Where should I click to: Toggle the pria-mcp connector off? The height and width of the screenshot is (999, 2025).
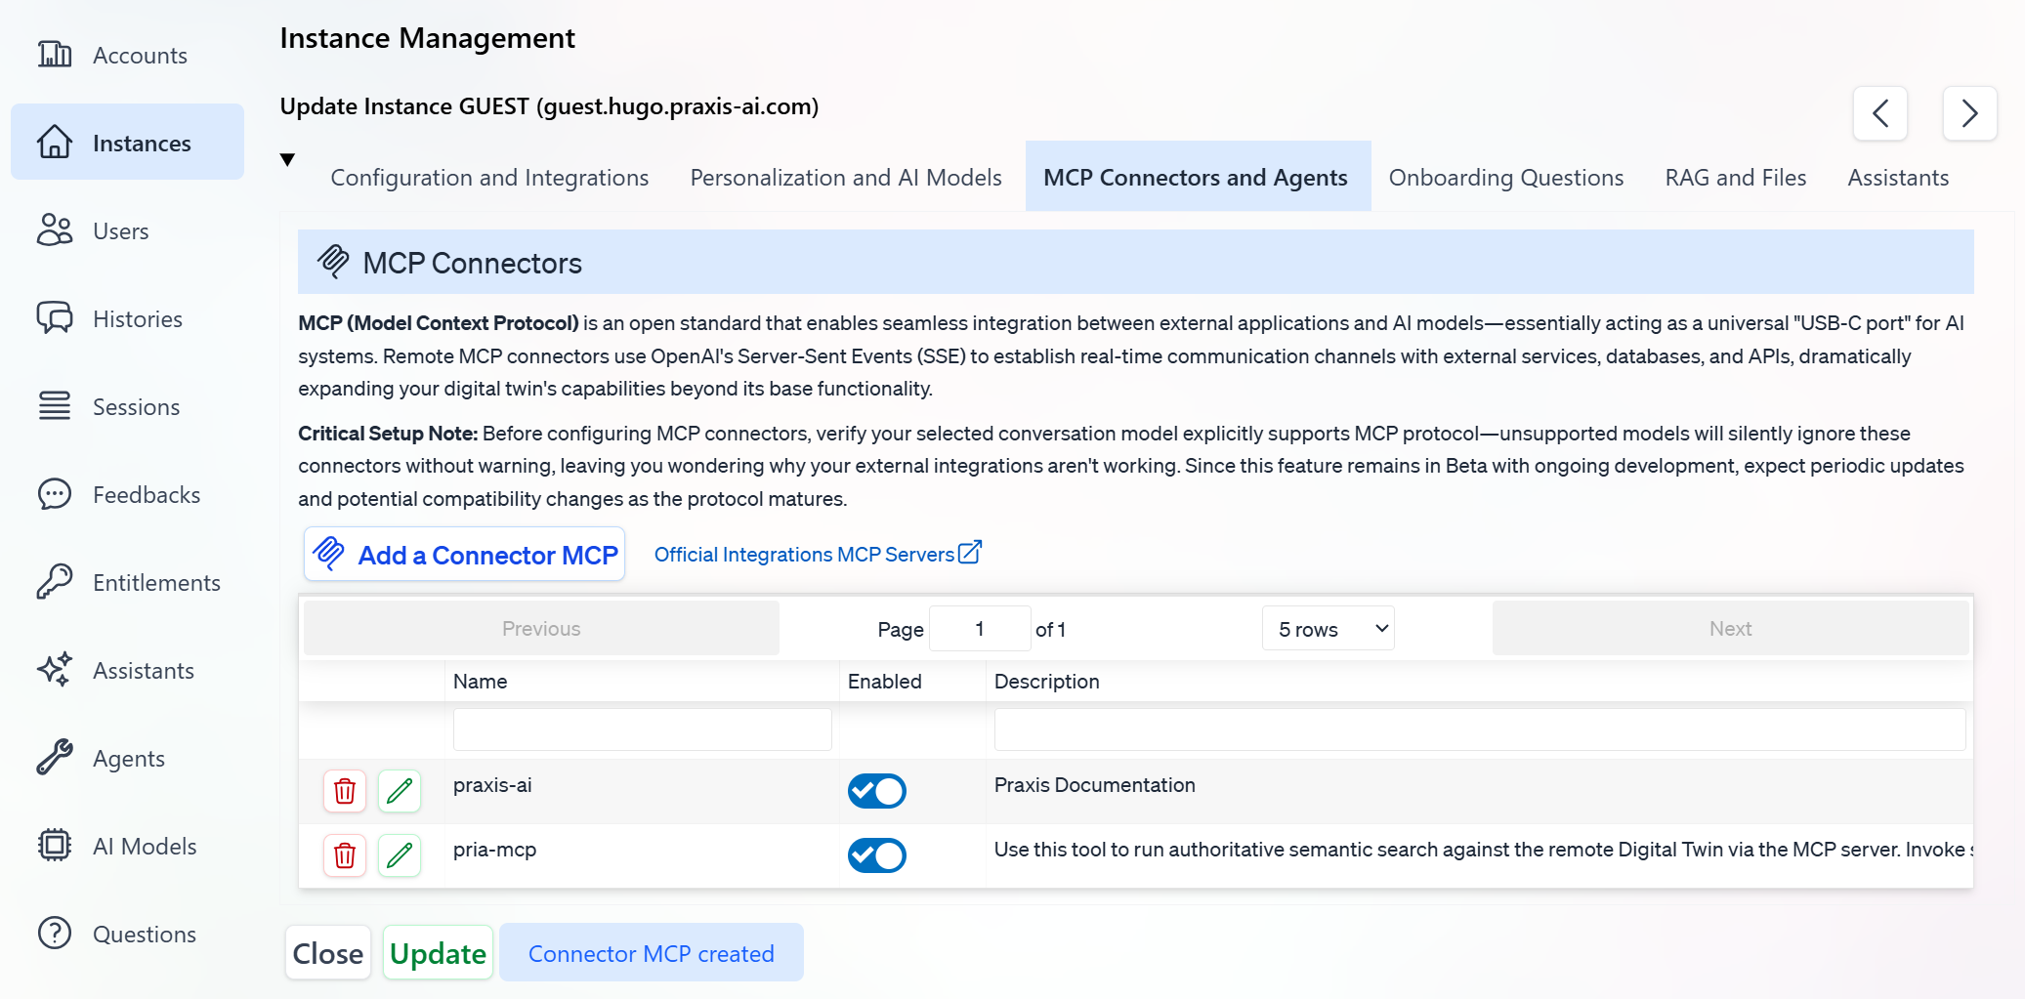876,855
